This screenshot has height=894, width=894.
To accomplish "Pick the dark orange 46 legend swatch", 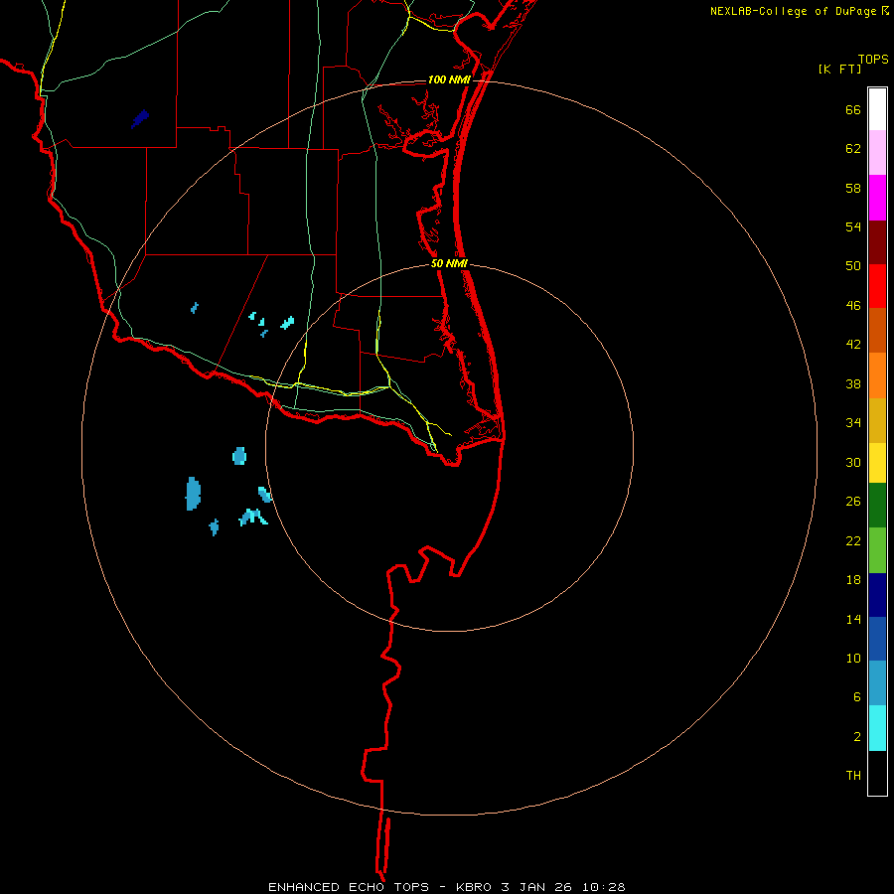I will click(x=877, y=331).
